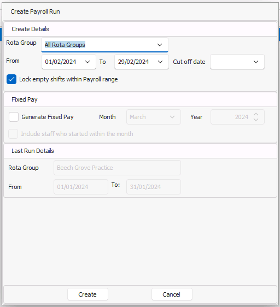This screenshot has width=280, height=307.
Task: Open the To date picker arrow
Action: point(160,62)
